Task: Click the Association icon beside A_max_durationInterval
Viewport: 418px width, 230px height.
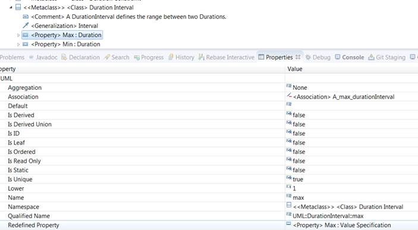Action: click(289, 95)
